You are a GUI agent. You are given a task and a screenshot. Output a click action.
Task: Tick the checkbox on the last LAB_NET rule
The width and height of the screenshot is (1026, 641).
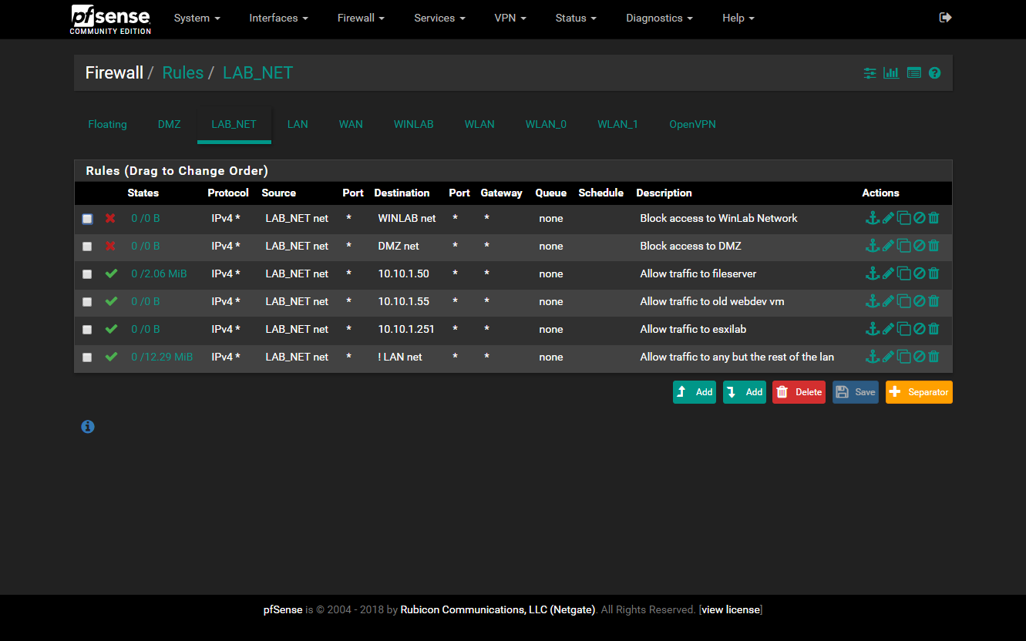(87, 357)
